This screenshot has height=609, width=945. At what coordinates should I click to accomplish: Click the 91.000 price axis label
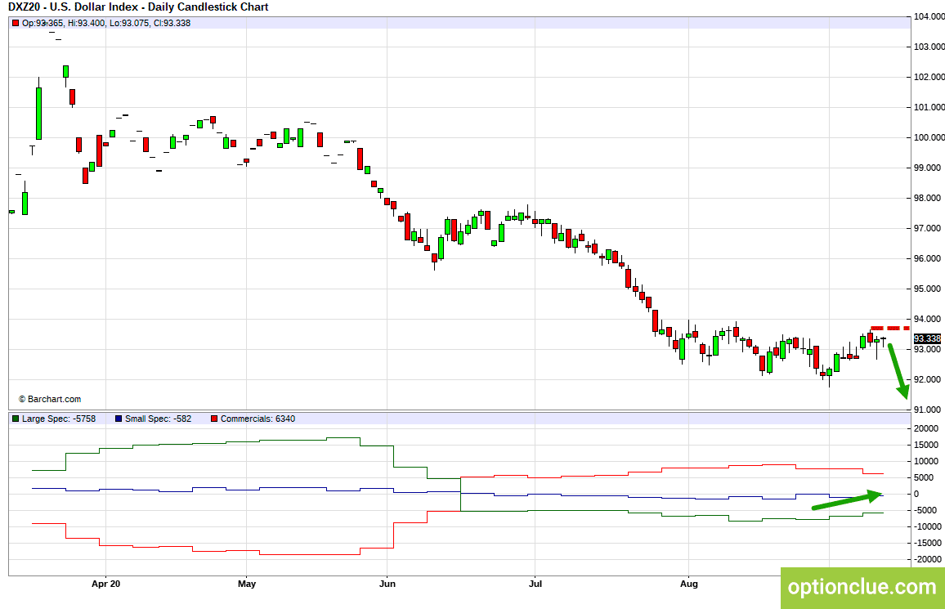(x=929, y=410)
